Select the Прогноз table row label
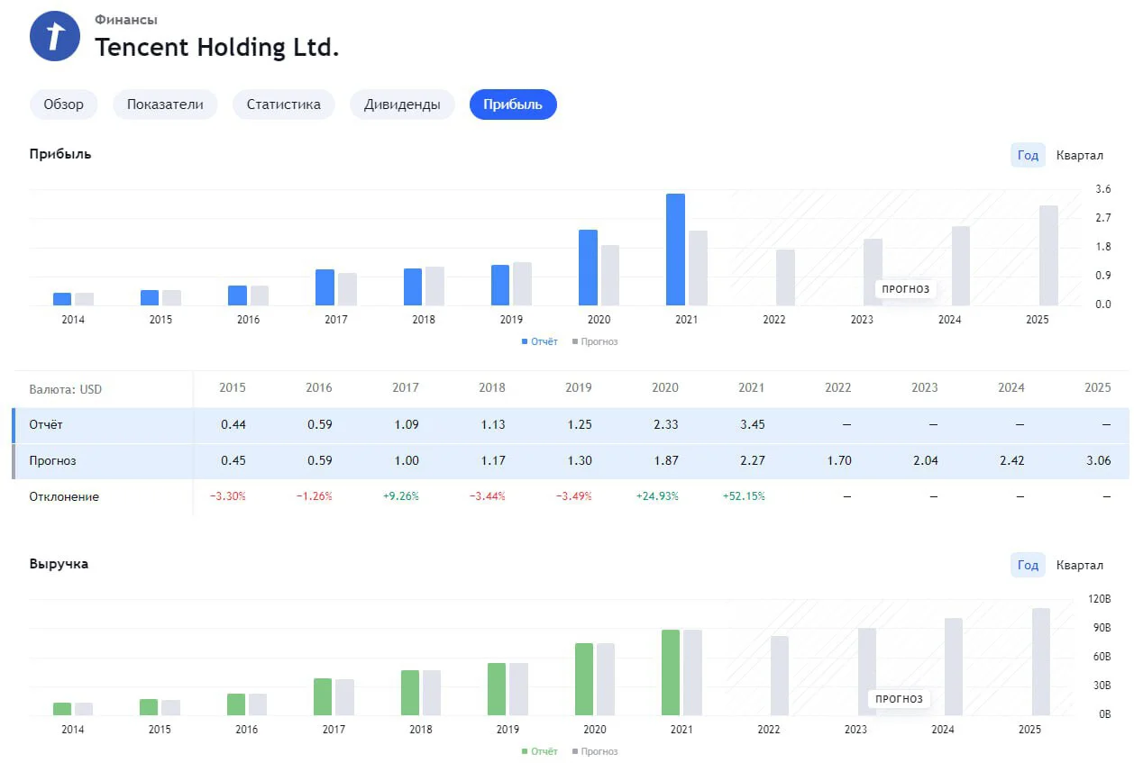1134x763 pixels. coord(53,460)
